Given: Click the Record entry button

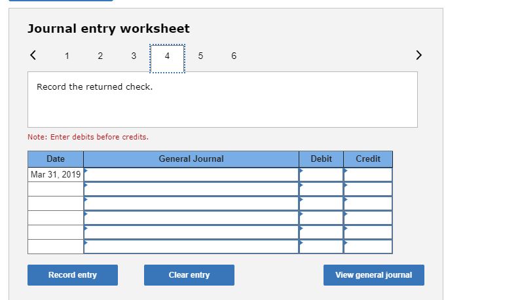Looking at the screenshot, I should pos(73,274).
